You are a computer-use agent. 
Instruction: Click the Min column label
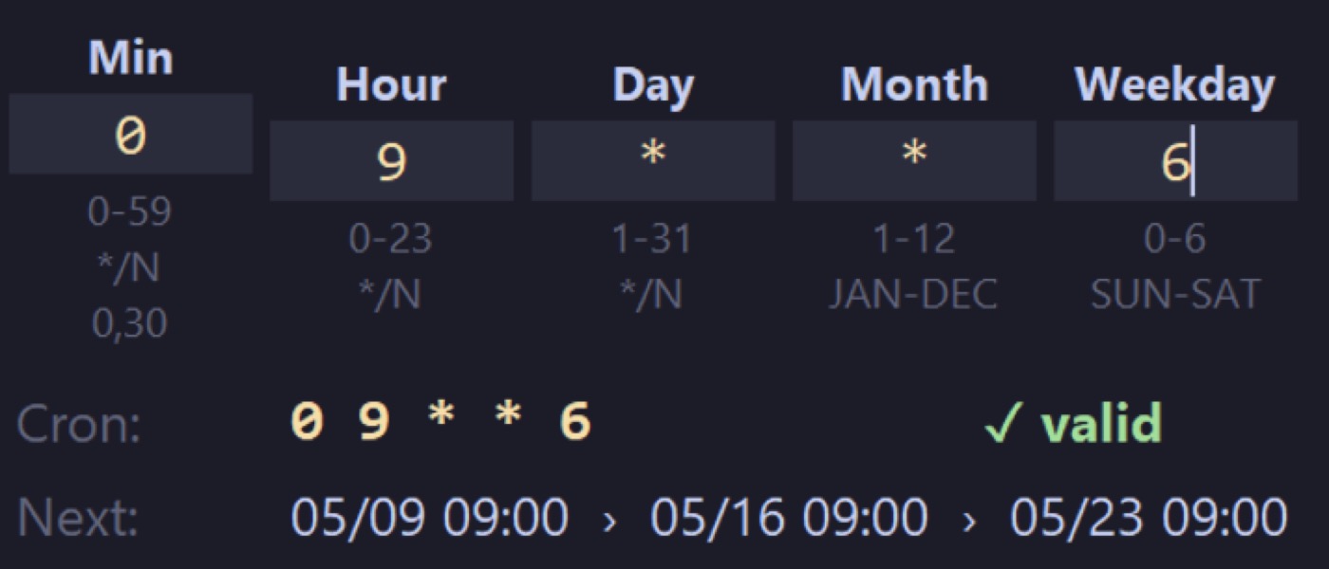coord(131,59)
